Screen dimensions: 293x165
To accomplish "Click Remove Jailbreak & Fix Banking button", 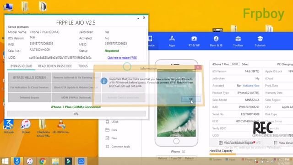I will (76, 77).
